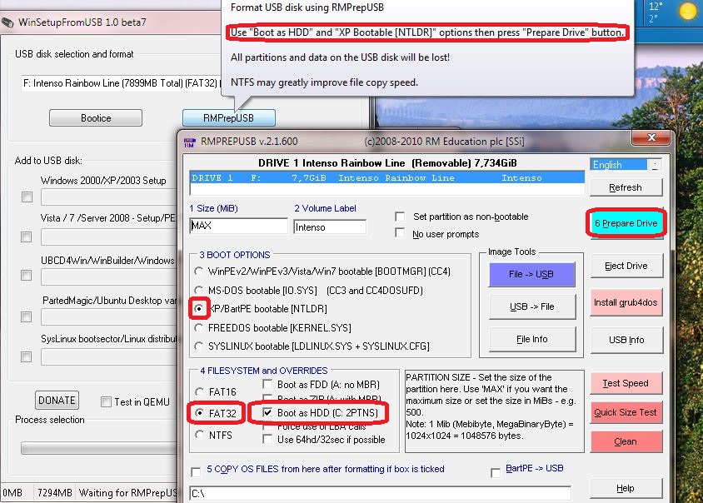Click the "Waiting for RMPrepUSB" status text
This screenshot has height=503, width=703.
pos(127,493)
